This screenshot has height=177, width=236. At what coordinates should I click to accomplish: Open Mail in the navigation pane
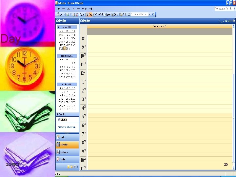(67, 137)
